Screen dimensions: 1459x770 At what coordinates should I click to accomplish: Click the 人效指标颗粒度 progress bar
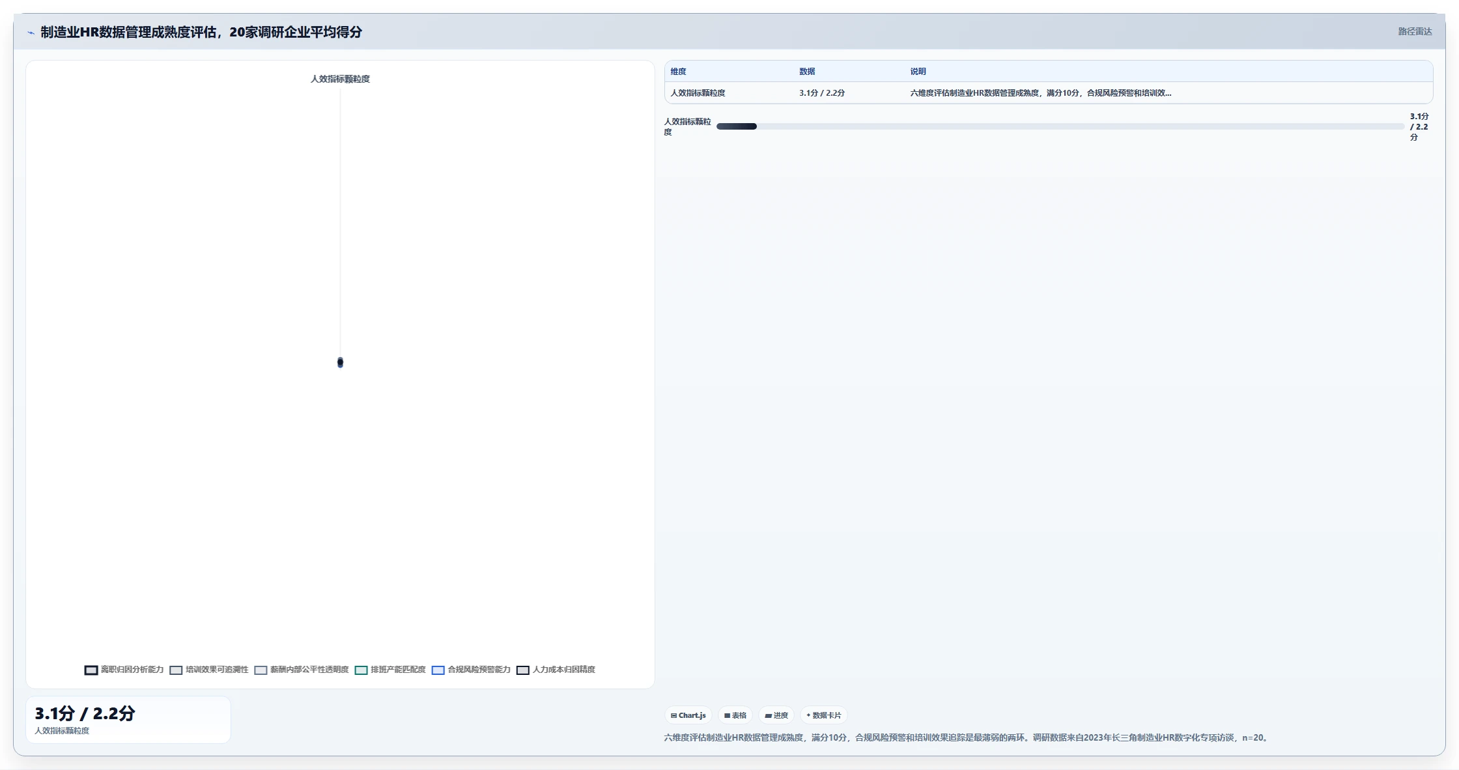tap(1060, 126)
